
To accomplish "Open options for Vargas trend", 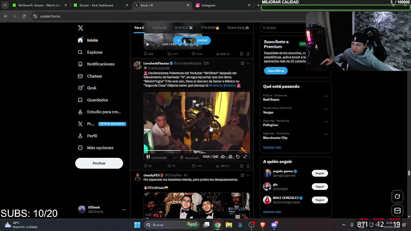I will (x=326, y=109).
